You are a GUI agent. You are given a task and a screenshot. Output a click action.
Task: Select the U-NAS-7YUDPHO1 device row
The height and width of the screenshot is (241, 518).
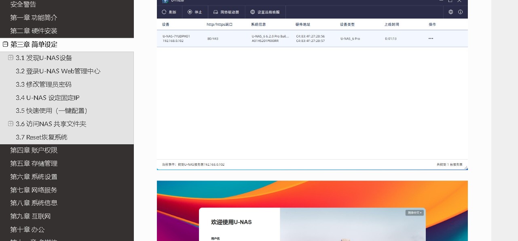(176, 38)
